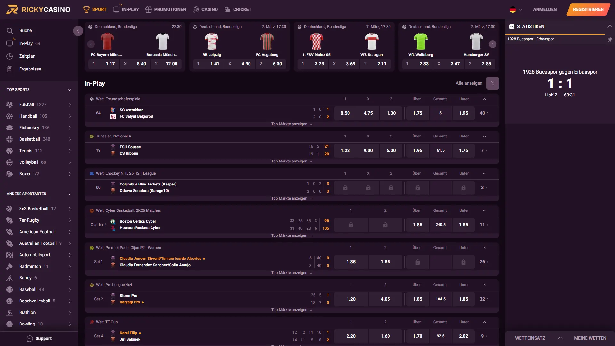This screenshot has height=346, width=615.
Task: Pin the statistics panel with pin icon
Action: (610, 39)
